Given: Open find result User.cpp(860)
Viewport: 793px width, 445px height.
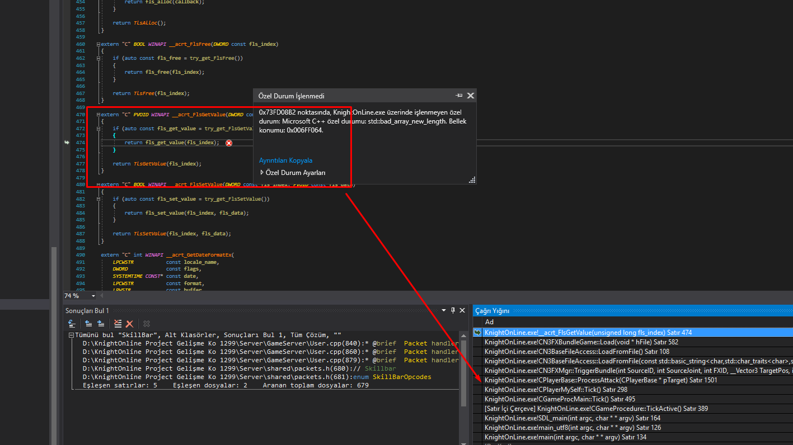Looking at the screenshot, I should [270, 352].
